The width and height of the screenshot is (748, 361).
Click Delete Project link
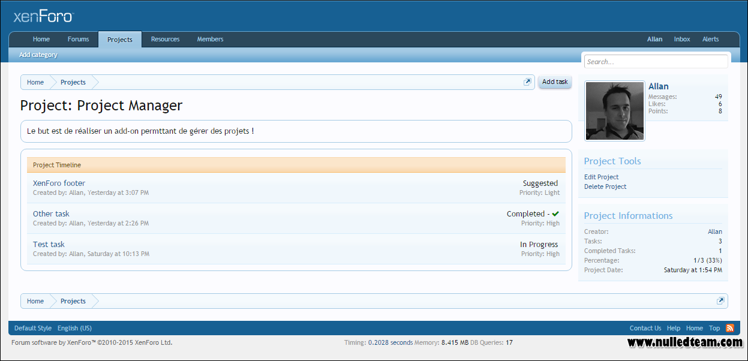point(605,186)
